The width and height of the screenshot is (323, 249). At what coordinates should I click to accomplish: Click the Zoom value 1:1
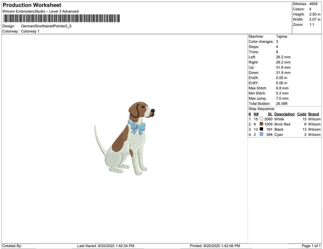coord(312,25)
